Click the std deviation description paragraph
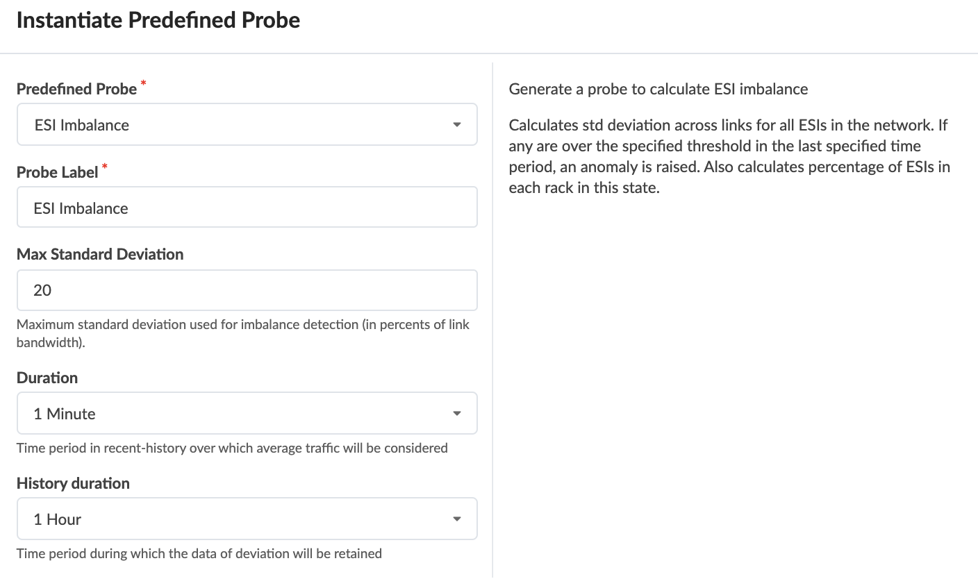The width and height of the screenshot is (978, 579). 729,156
